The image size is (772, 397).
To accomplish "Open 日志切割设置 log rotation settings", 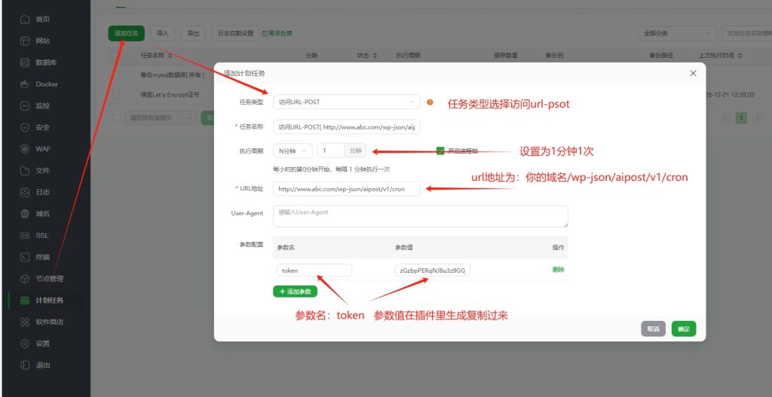I will [236, 33].
